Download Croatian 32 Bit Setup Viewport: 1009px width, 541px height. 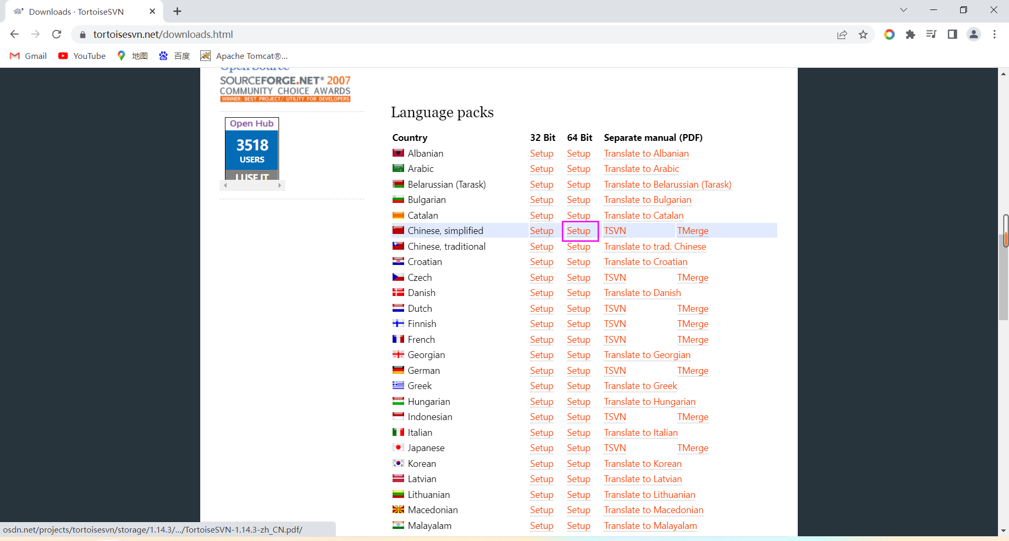(541, 262)
